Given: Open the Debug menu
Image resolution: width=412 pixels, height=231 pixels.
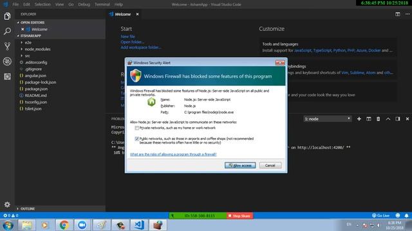Looking at the screenshot, I should [x=84, y=4].
